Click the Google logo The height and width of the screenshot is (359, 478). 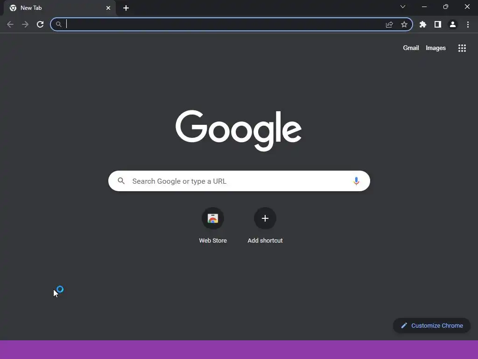239,130
